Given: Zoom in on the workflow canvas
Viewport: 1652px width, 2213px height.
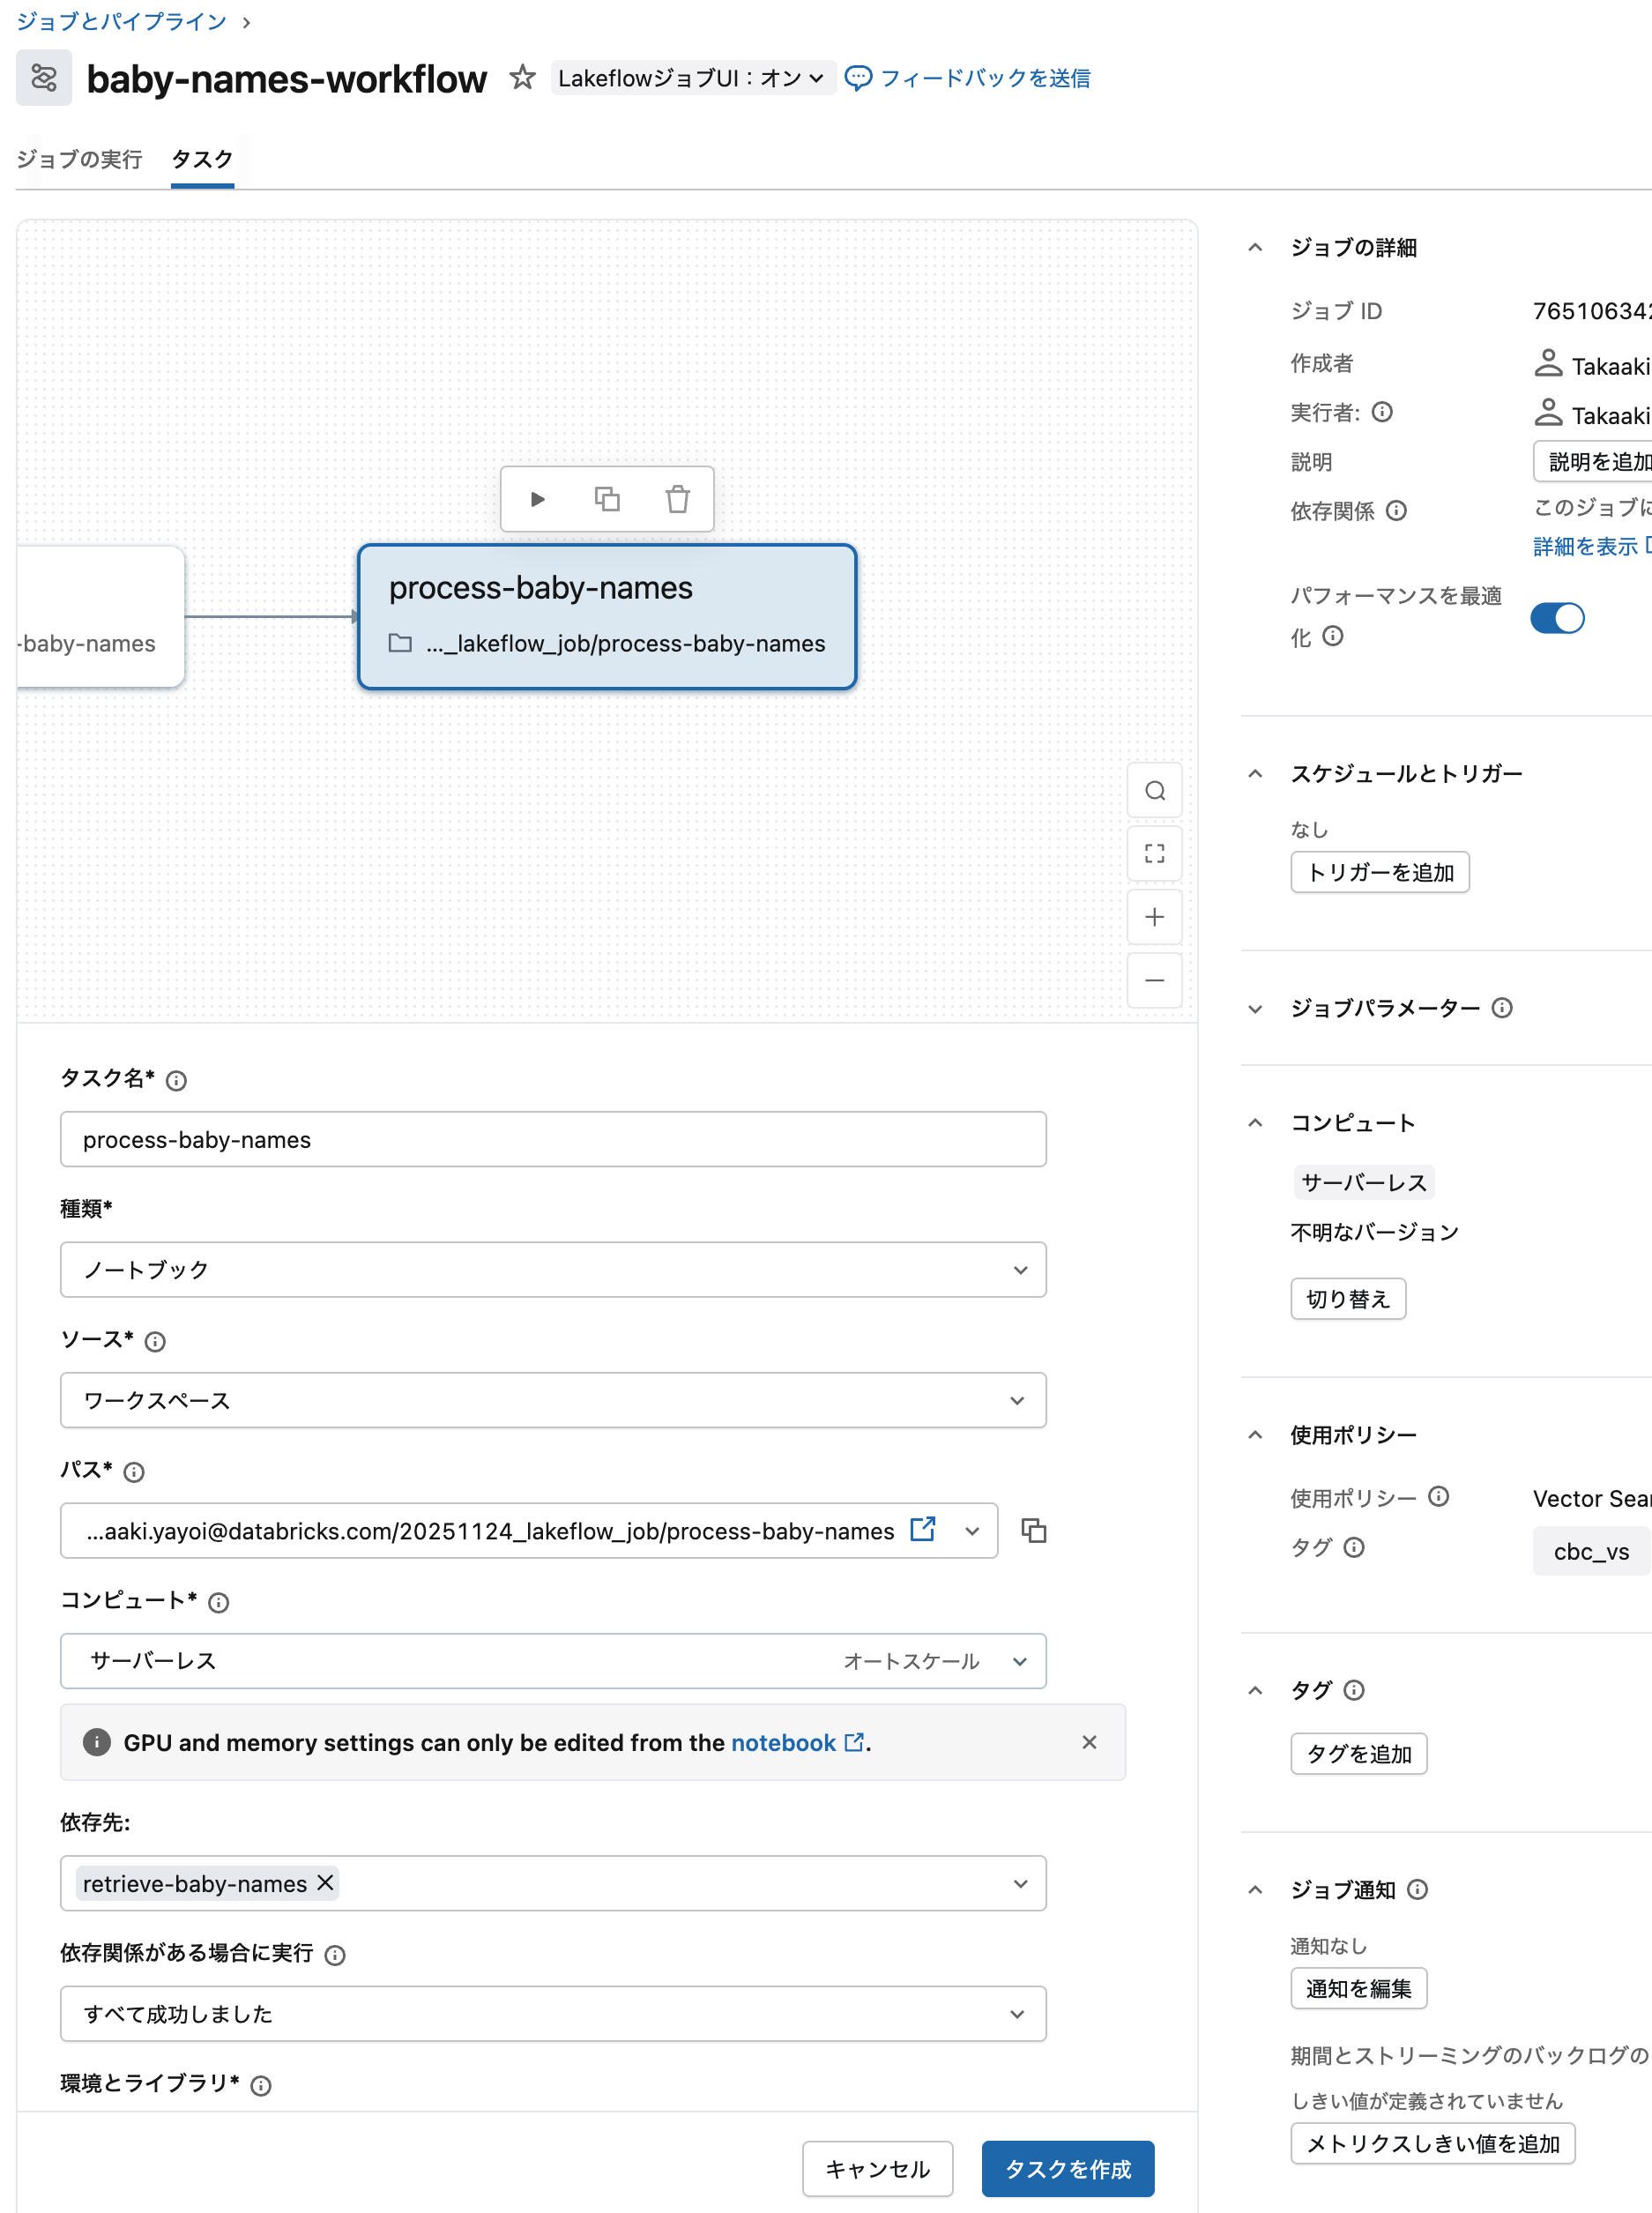Looking at the screenshot, I should coord(1154,916).
